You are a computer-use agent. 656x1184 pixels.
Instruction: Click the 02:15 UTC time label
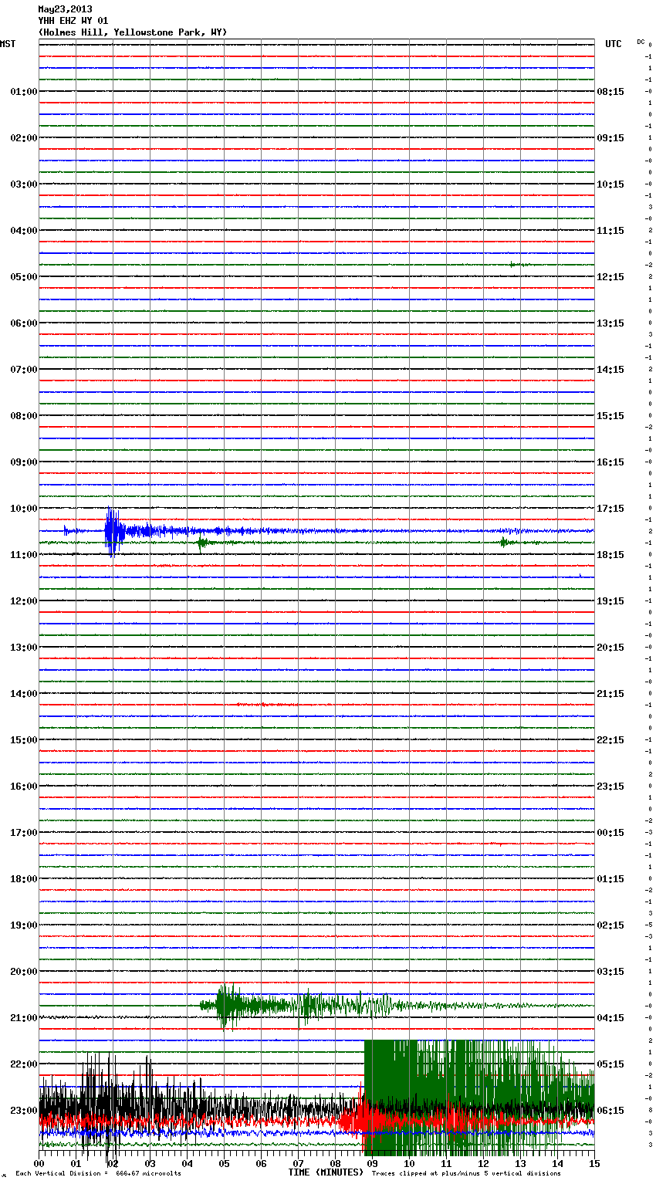(x=610, y=925)
